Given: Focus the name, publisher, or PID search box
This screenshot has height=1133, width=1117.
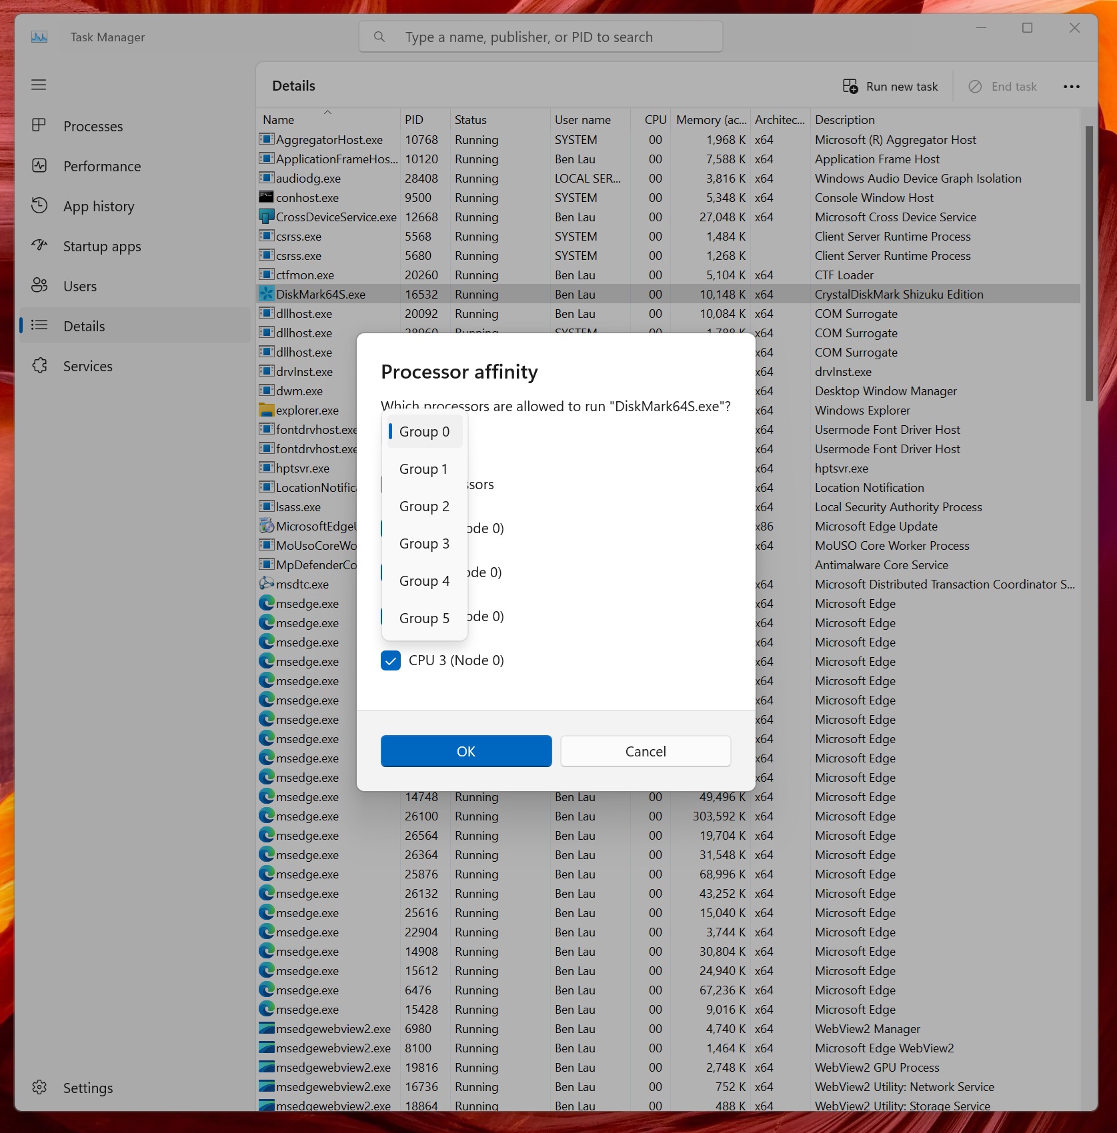Looking at the screenshot, I should pyautogui.click(x=540, y=37).
